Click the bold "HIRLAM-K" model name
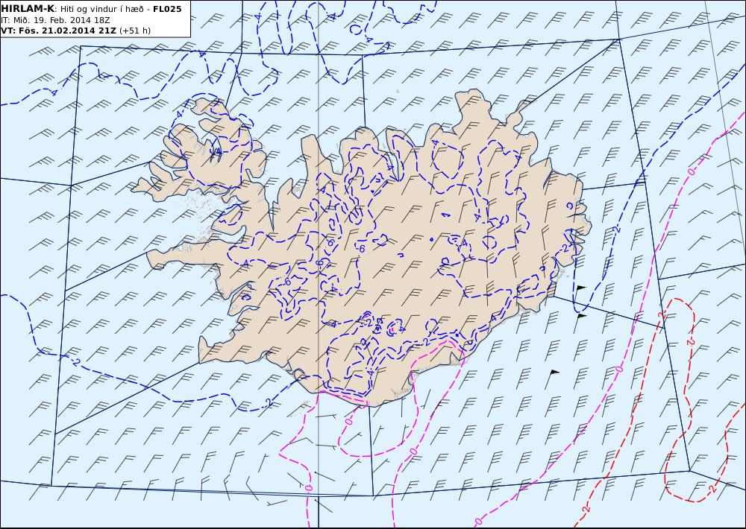The height and width of the screenshot is (529, 746). (x=28, y=9)
